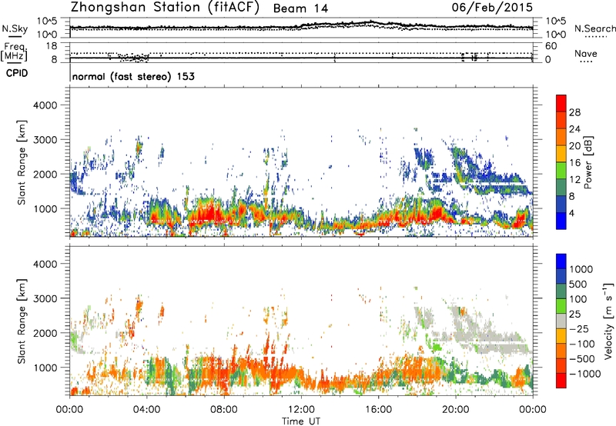Screen dimensions: 616x426
Task: Click the '16:00' time axis label
Action: [x=378, y=409]
